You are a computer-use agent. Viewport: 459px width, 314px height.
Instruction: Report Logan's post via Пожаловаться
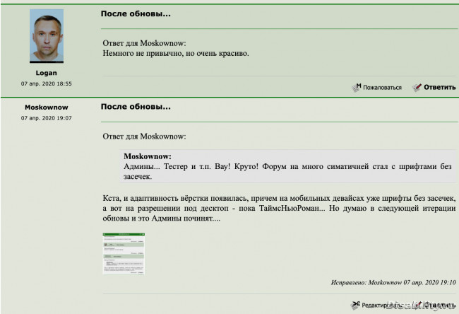(382, 88)
